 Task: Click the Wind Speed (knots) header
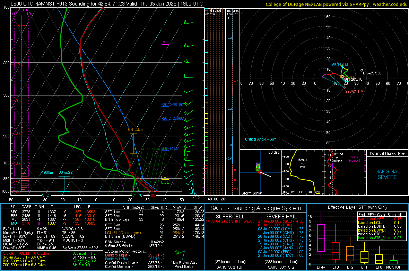pyautogui.click(x=213, y=12)
